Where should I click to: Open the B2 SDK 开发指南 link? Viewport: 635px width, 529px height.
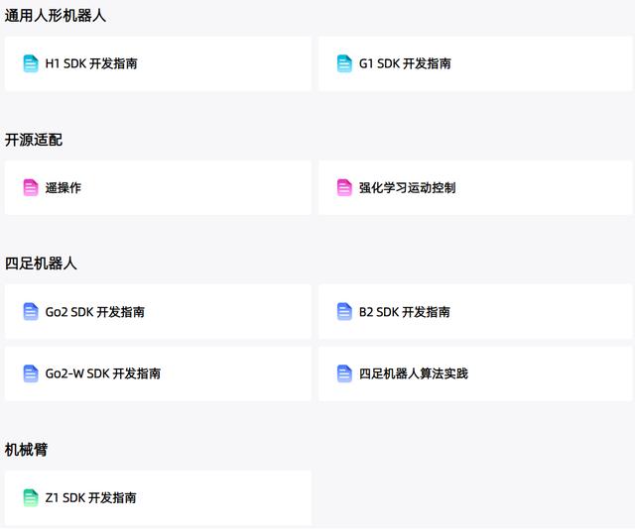click(x=405, y=311)
